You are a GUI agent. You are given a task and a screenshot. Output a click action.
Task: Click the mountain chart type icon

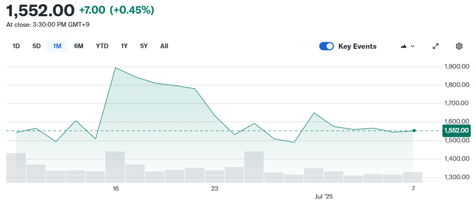[x=404, y=46]
